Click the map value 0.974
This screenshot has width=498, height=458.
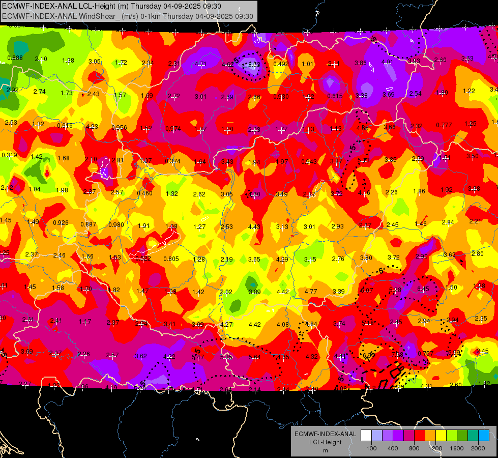click(x=173, y=129)
